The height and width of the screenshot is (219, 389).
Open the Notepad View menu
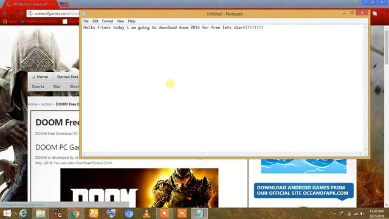(120, 21)
